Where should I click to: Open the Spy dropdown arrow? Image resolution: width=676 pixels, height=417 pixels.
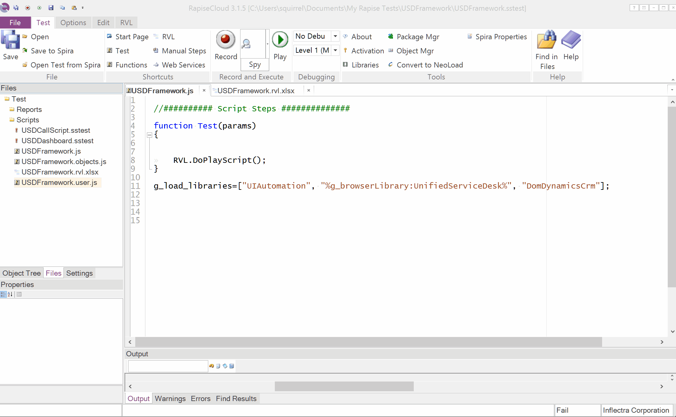pos(267,44)
